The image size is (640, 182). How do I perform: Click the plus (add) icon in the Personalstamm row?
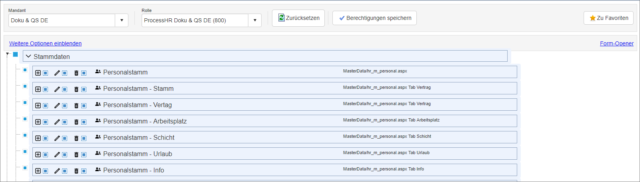[38, 73]
